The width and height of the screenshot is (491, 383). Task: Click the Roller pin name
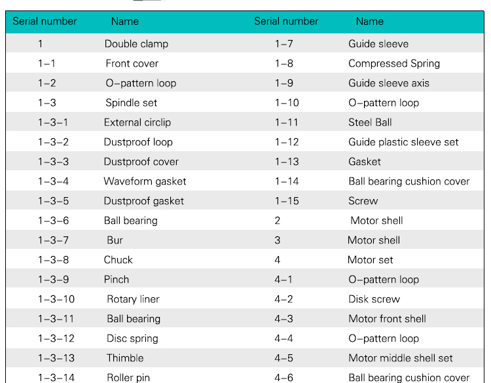point(128,378)
